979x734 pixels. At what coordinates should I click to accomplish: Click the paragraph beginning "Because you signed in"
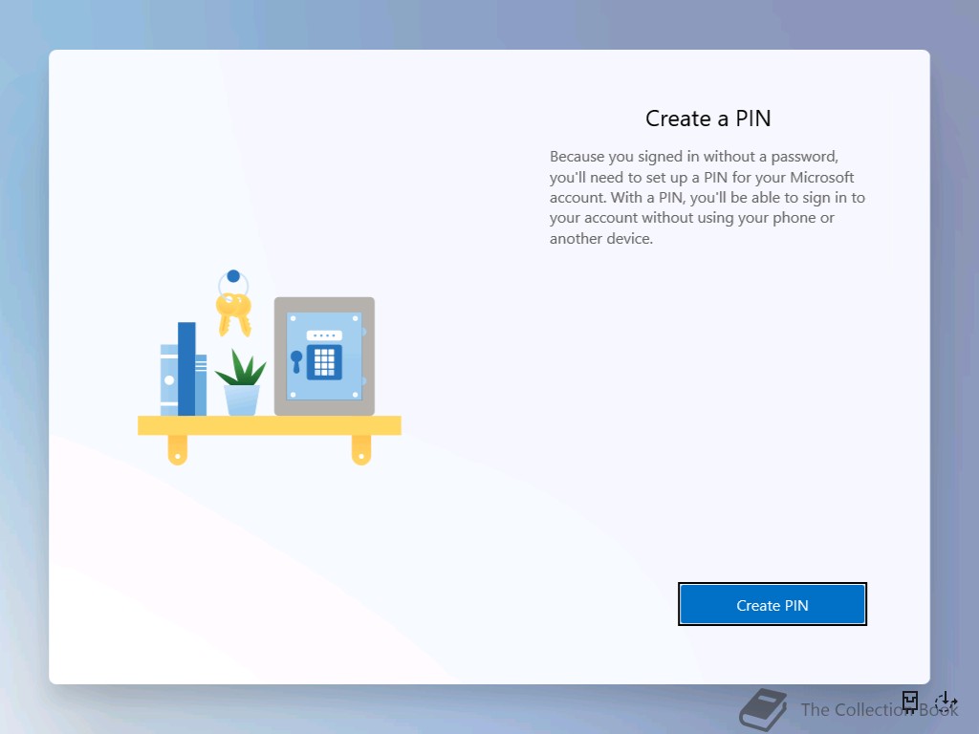[707, 197]
